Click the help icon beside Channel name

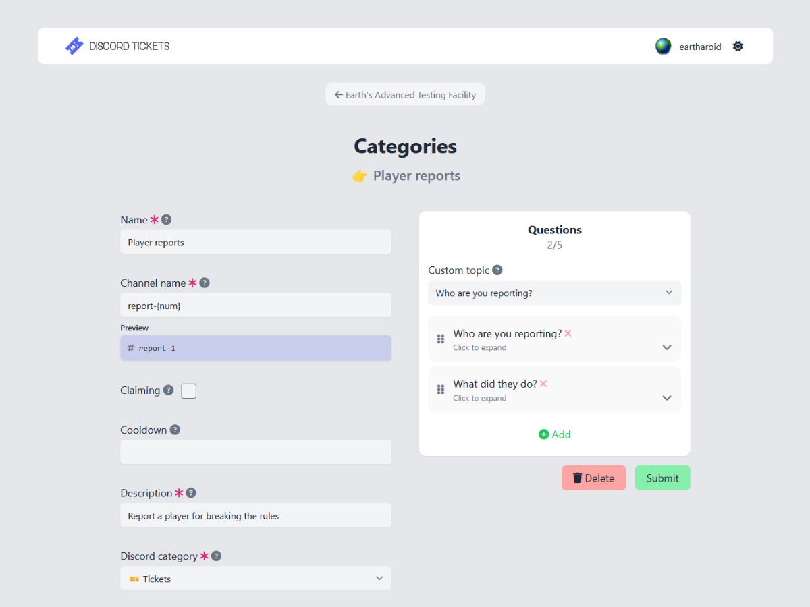point(205,283)
